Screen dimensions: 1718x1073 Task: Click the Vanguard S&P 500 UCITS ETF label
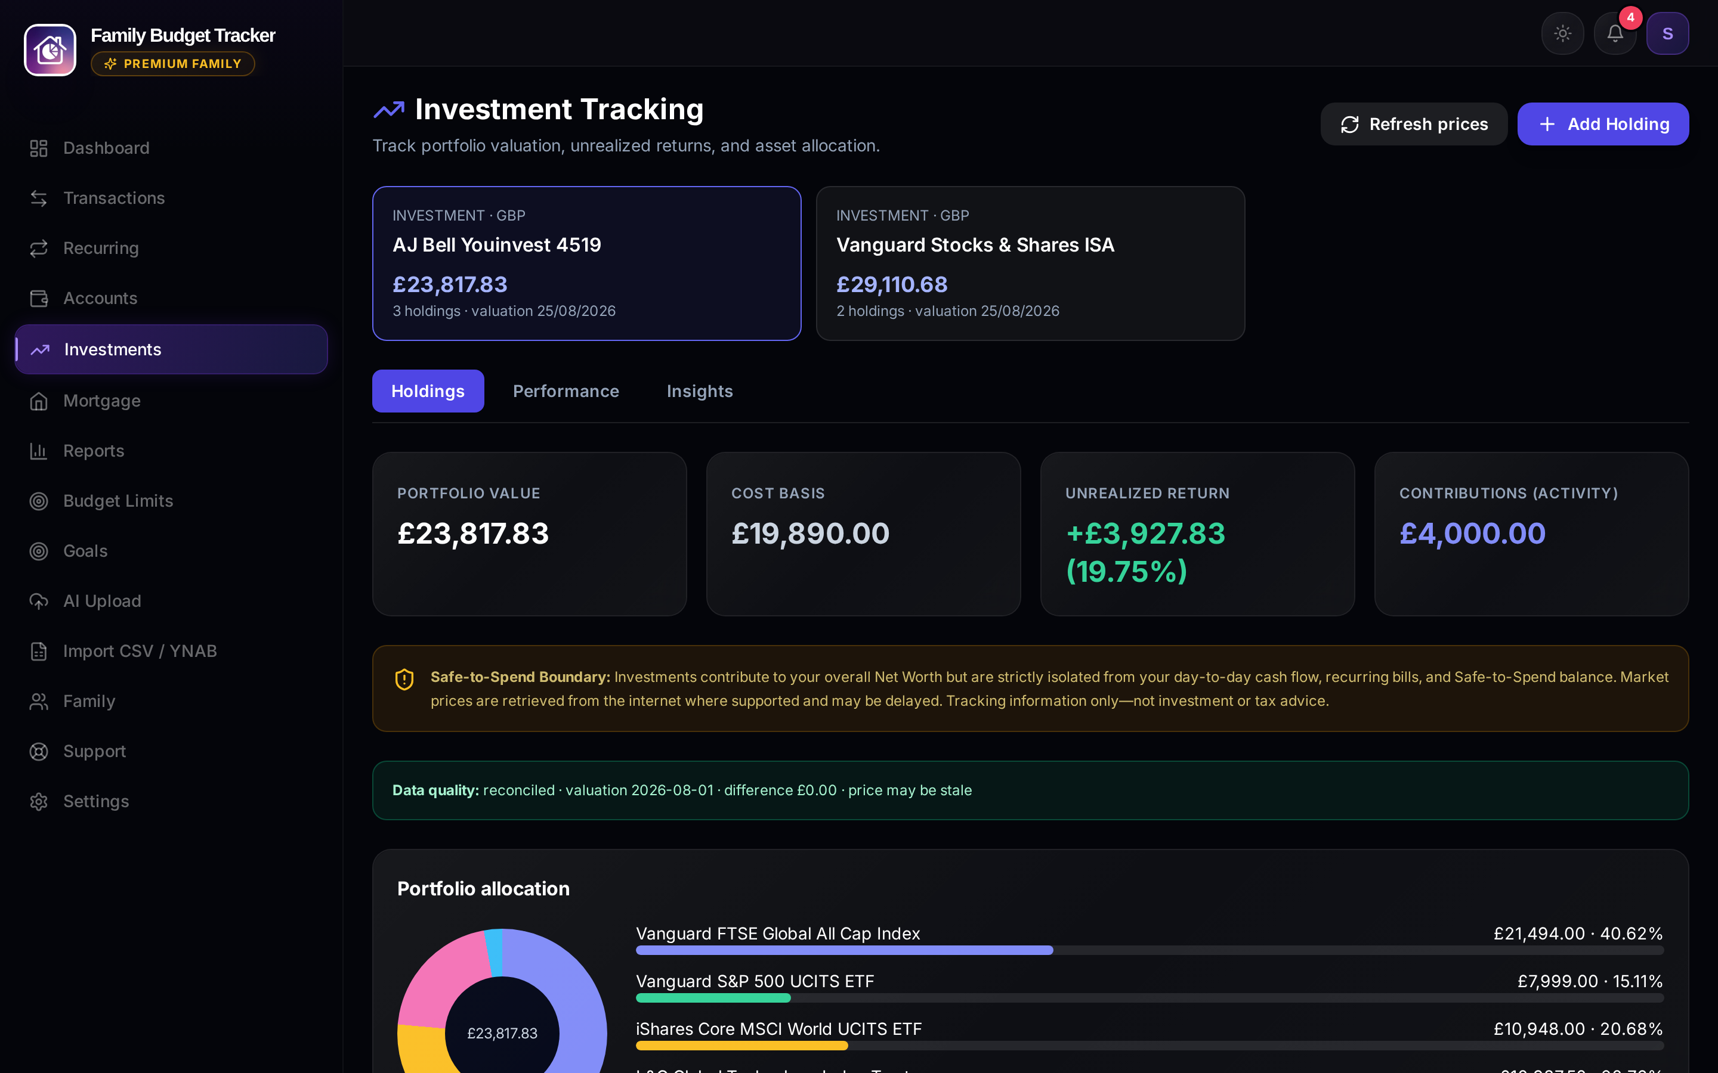755,981
